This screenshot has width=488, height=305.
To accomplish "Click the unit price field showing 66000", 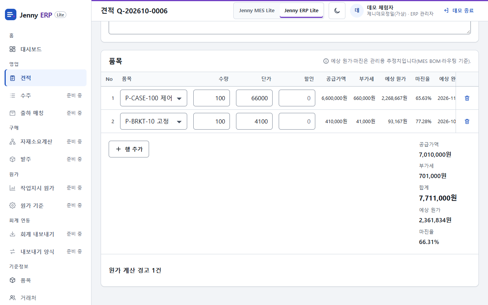I will click(254, 98).
